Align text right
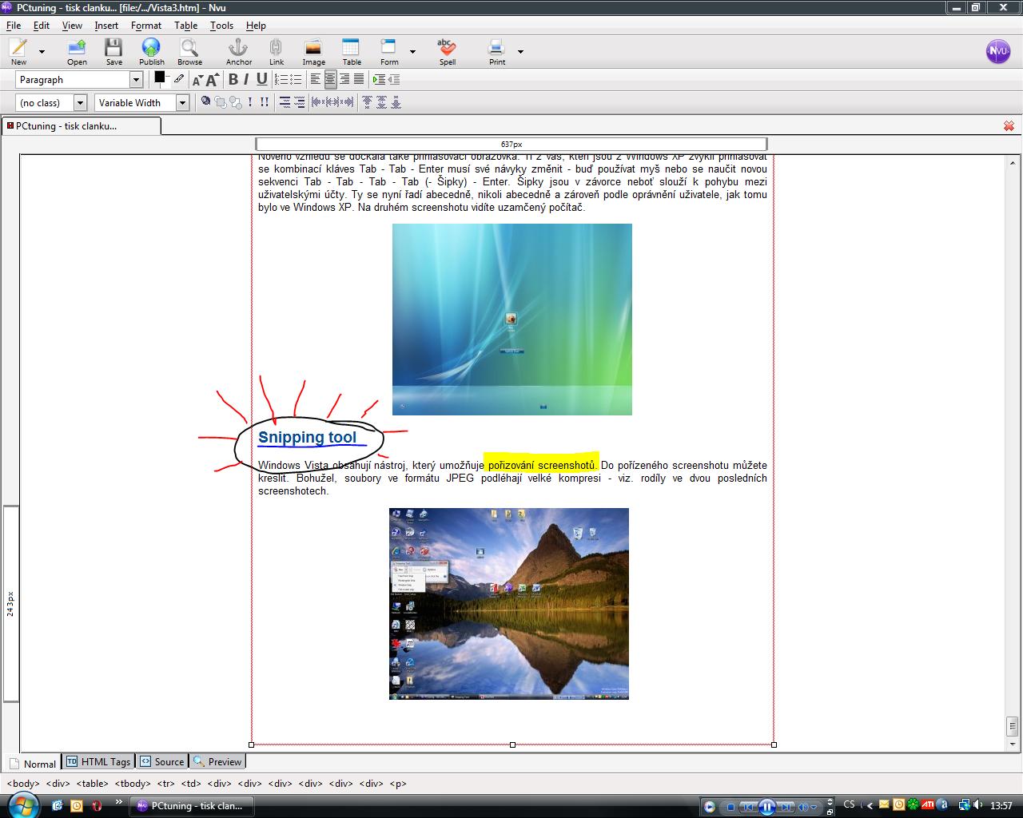Screen dimensions: 1023x818 (x=344, y=79)
